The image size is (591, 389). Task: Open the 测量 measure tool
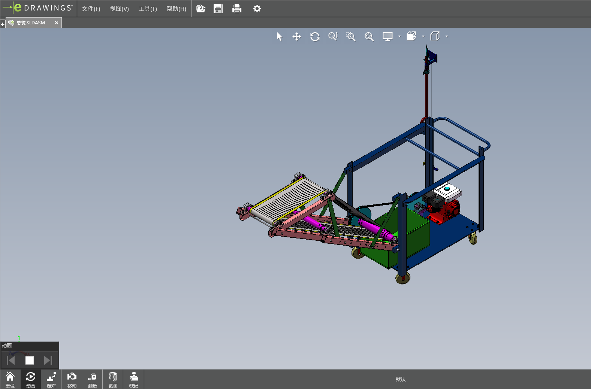pos(92,380)
